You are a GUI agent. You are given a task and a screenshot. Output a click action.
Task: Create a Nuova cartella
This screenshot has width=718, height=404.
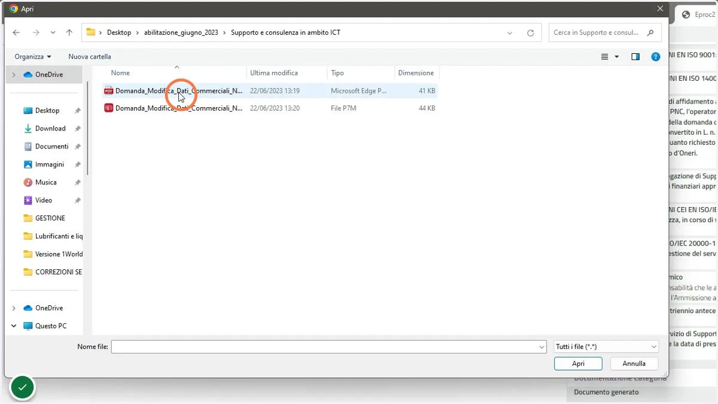coord(90,56)
